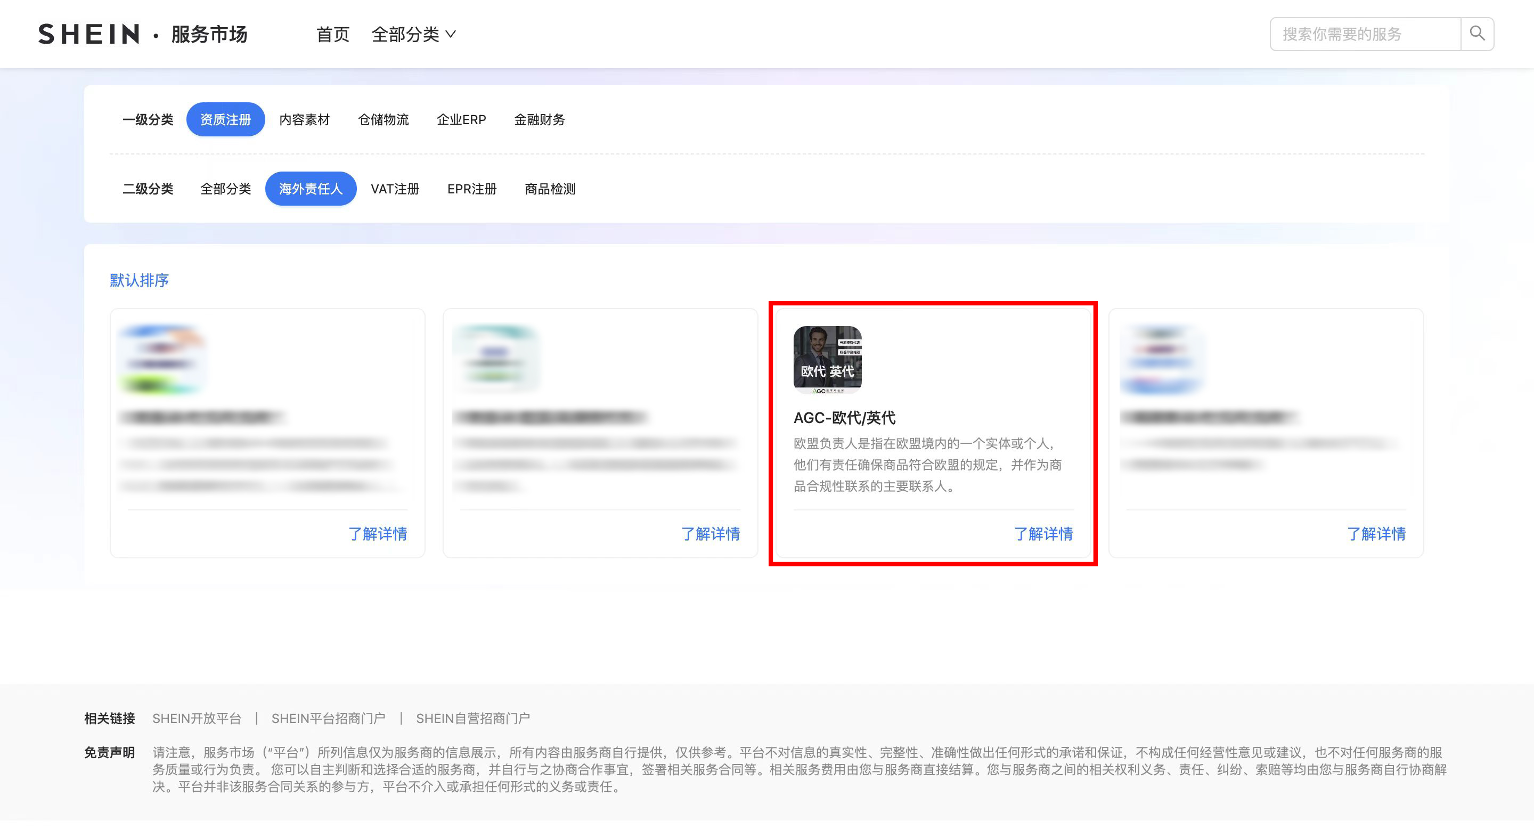Choose the 金融财务 category
1534x829 pixels.
[539, 120]
